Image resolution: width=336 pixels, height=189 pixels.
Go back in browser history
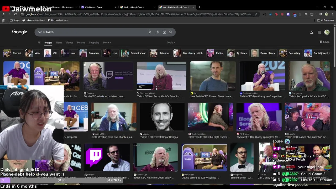coord(4,14)
